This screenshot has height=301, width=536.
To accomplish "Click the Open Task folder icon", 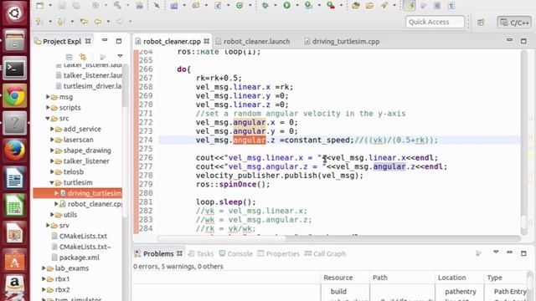I will [x=369, y=5].
